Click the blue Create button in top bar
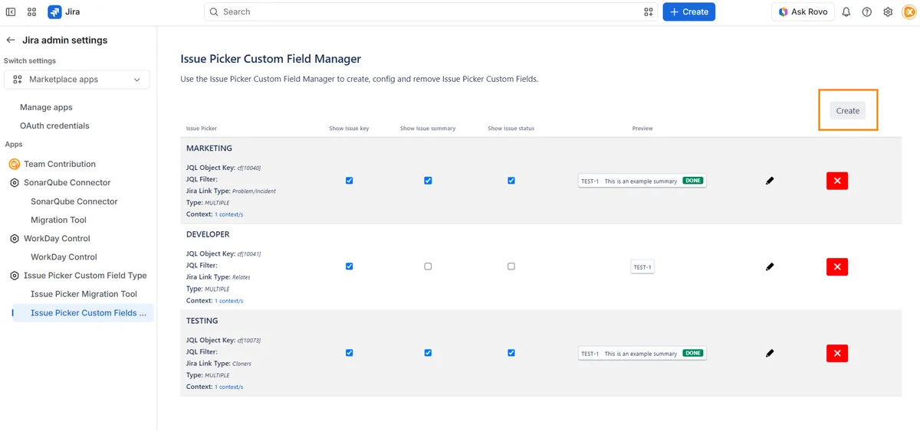The height and width of the screenshot is (431, 920). click(689, 11)
